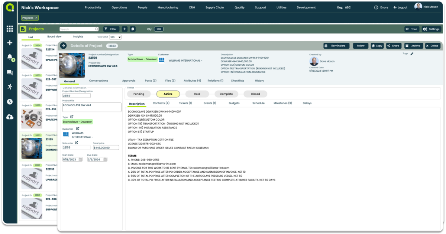The width and height of the screenshot is (446, 234).
Task: Archive this project
Action: pyautogui.click(x=414, y=45)
